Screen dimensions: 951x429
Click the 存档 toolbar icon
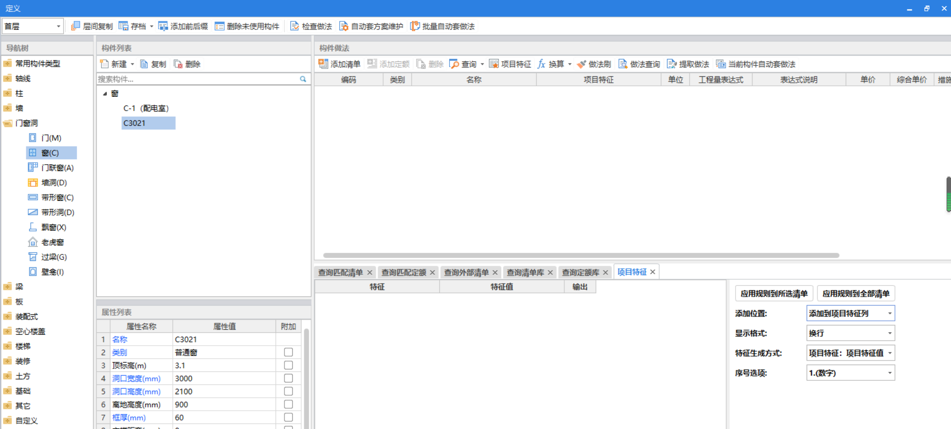pos(124,26)
